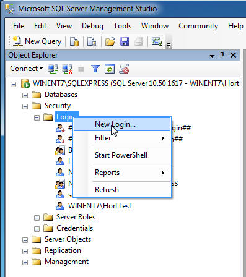Screen dimensions: 246x277
Task: Toggle Object Explorer auto-hide pin
Action: point(222,55)
